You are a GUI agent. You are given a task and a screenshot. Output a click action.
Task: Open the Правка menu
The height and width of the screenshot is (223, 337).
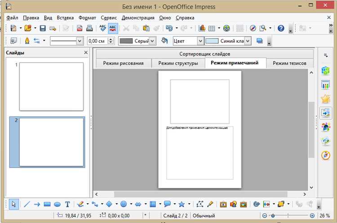pos(31,17)
